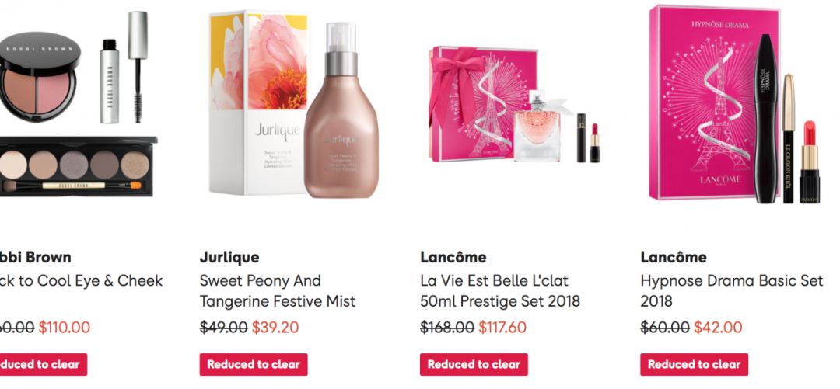Open the Jurlique Festive Mist product image
Viewport: 840px width, 389px height.
click(x=294, y=104)
